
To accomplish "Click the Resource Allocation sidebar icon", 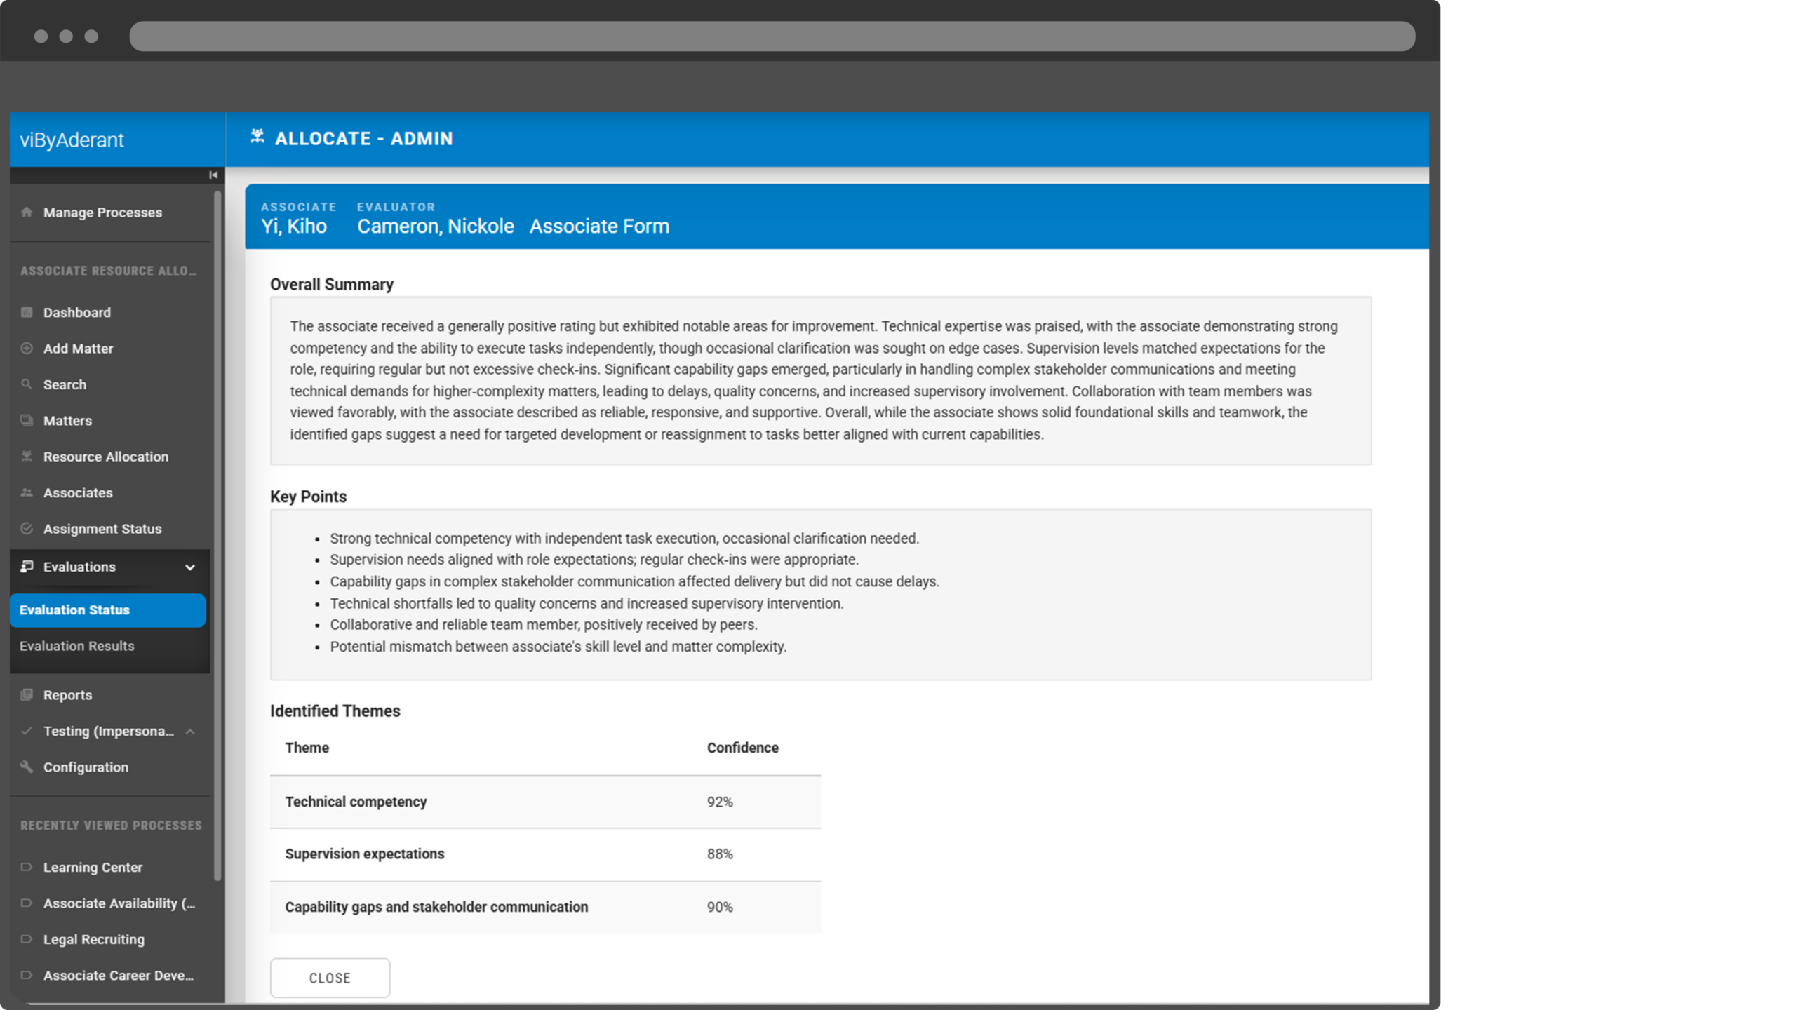I will 27,457.
